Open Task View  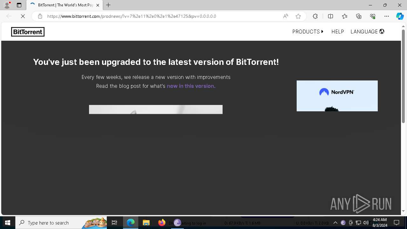point(114,223)
